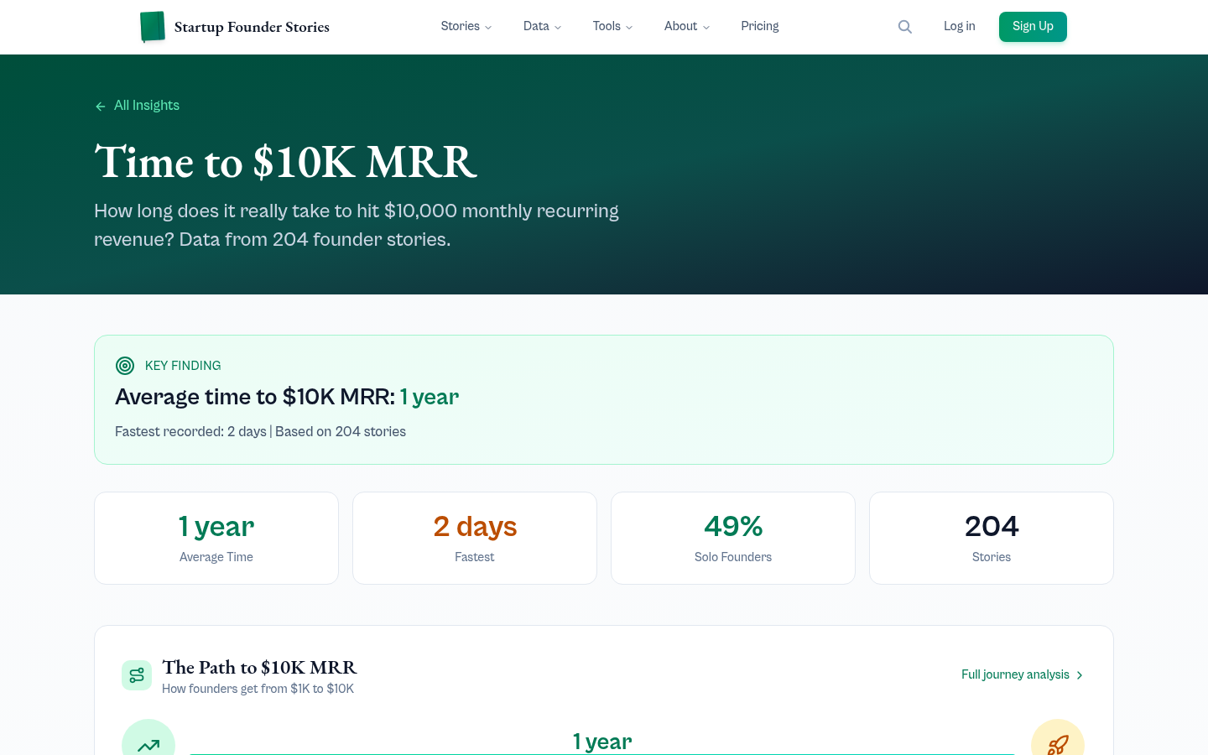Click the target icon next to KEY FINDING

point(125,366)
